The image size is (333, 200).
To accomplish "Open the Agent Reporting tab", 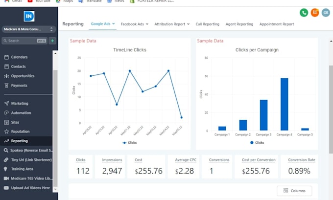I will (x=239, y=24).
